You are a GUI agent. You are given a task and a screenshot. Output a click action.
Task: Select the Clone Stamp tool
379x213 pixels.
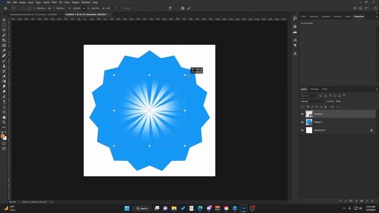pyautogui.click(x=4, y=66)
